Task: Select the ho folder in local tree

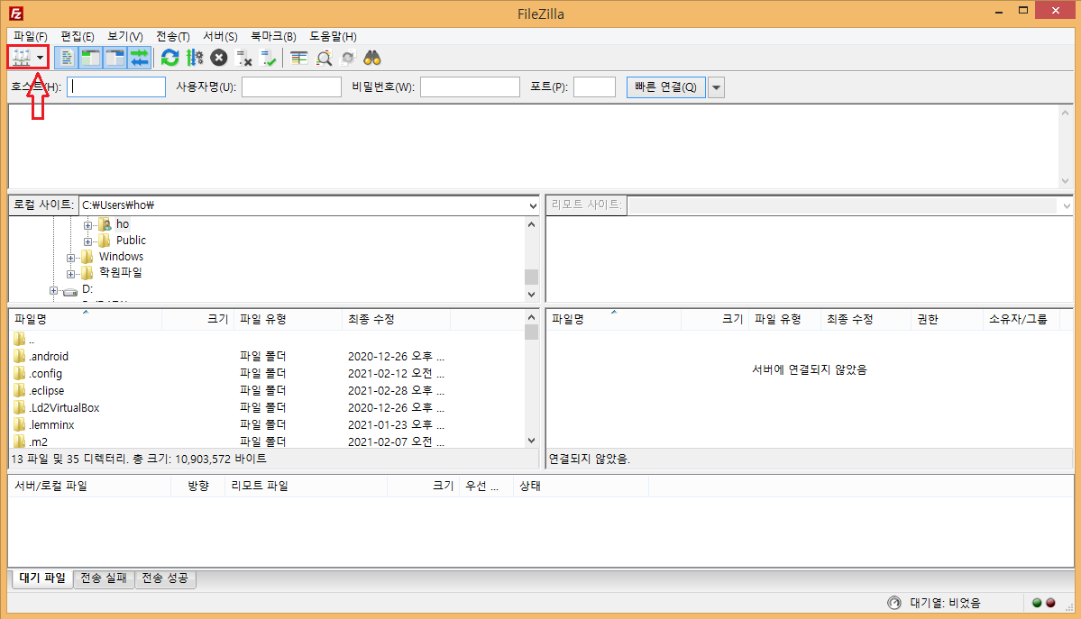Action: pyautogui.click(x=122, y=224)
